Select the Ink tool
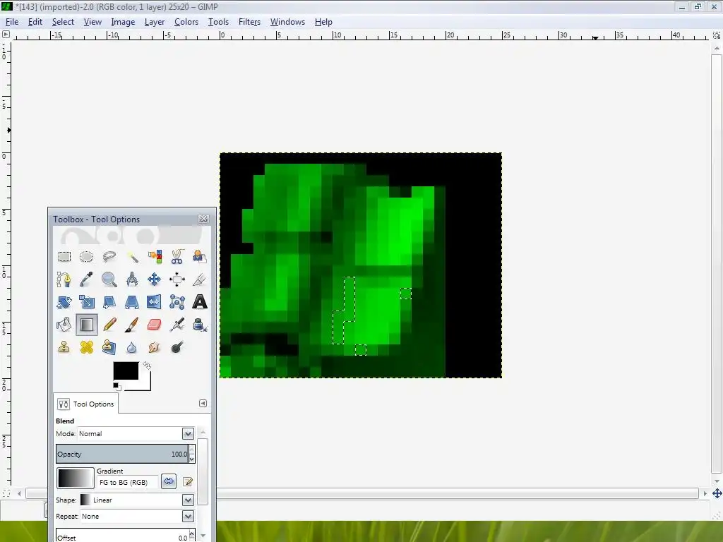This screenshot has height=542, width=723. point(200,325)
